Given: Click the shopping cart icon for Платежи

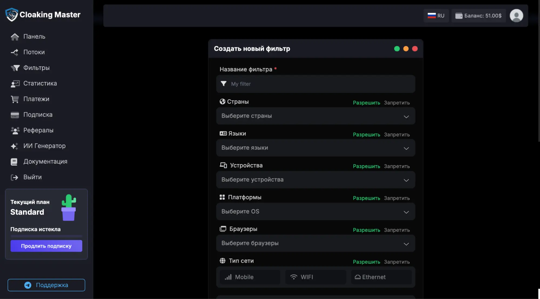Looking at the screenshot, I should (15, 99).
